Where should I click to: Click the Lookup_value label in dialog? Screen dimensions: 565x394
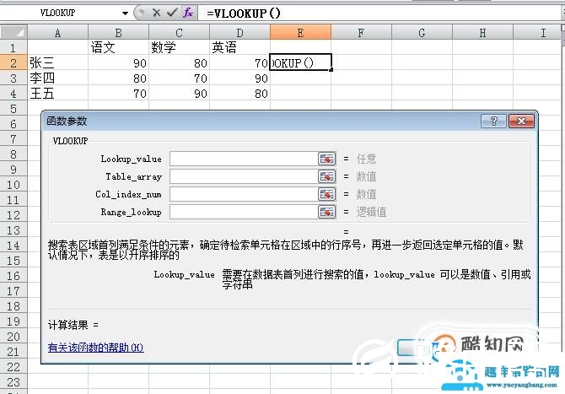[x=131, y=159]
